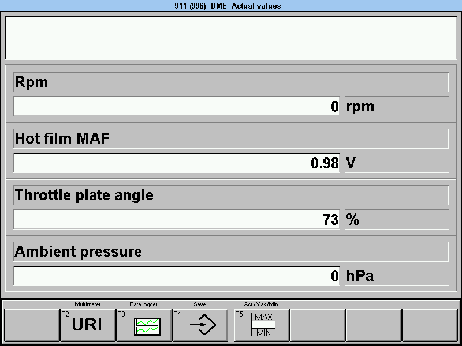Click the rpm unit box
Screen dimensions: 462x346
tap(397, 106)
